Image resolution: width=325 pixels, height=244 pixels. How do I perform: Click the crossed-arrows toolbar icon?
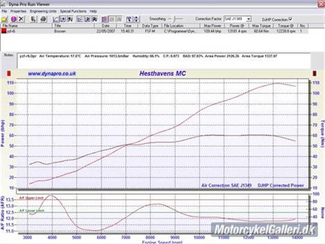click(x=136, y=19)
